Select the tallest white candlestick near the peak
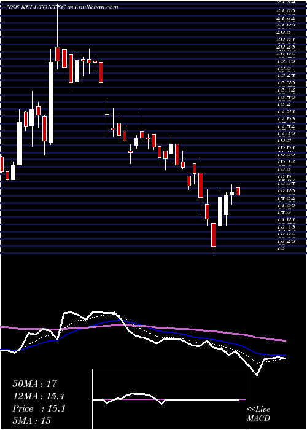Screen dimensions: 307x430 point(51,103)
